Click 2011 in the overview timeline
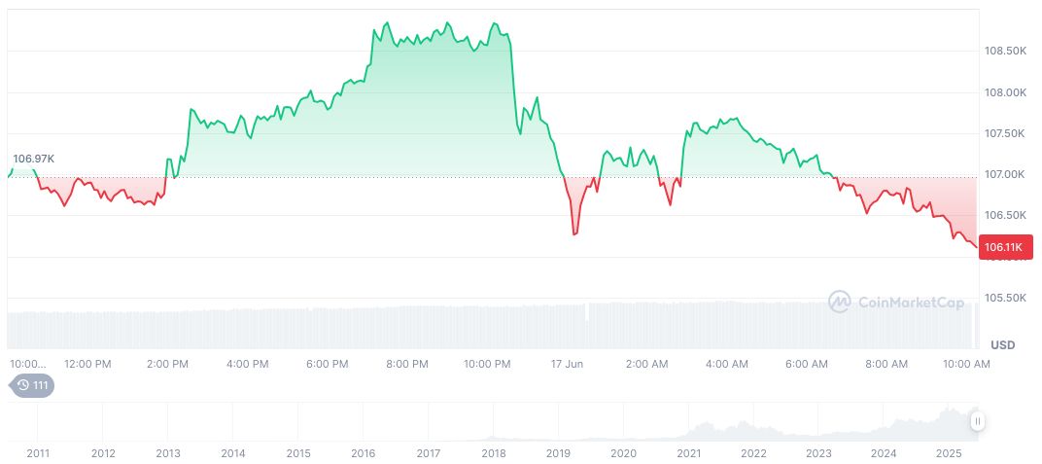The width and height of the screenshot is (1042, 464). [x=38, y=453]
